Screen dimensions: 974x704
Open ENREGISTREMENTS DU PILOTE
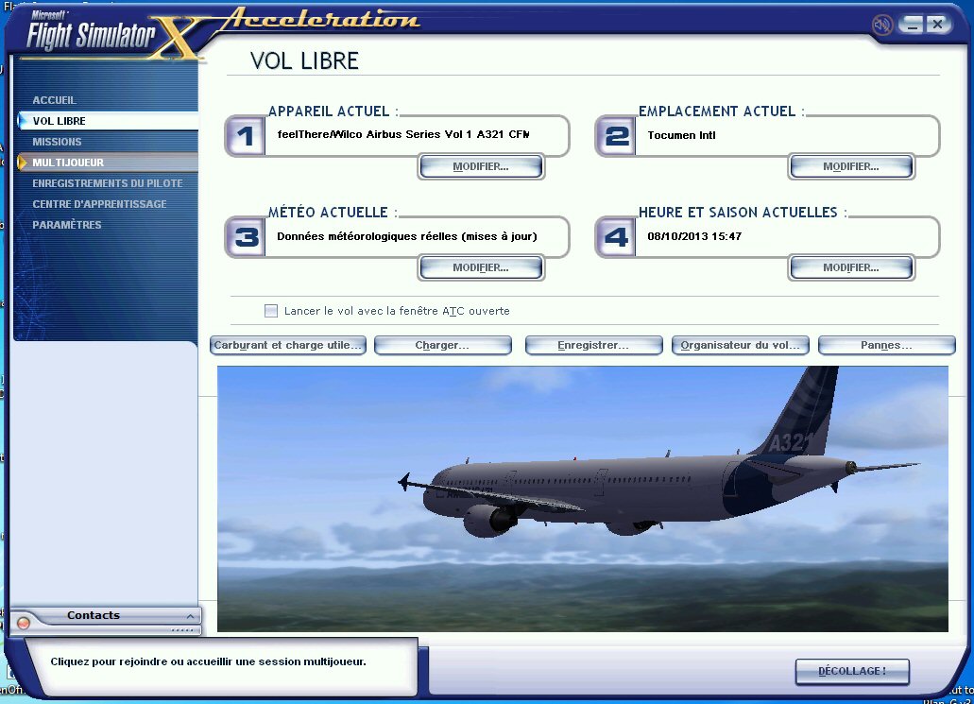[x=108, y=183]
